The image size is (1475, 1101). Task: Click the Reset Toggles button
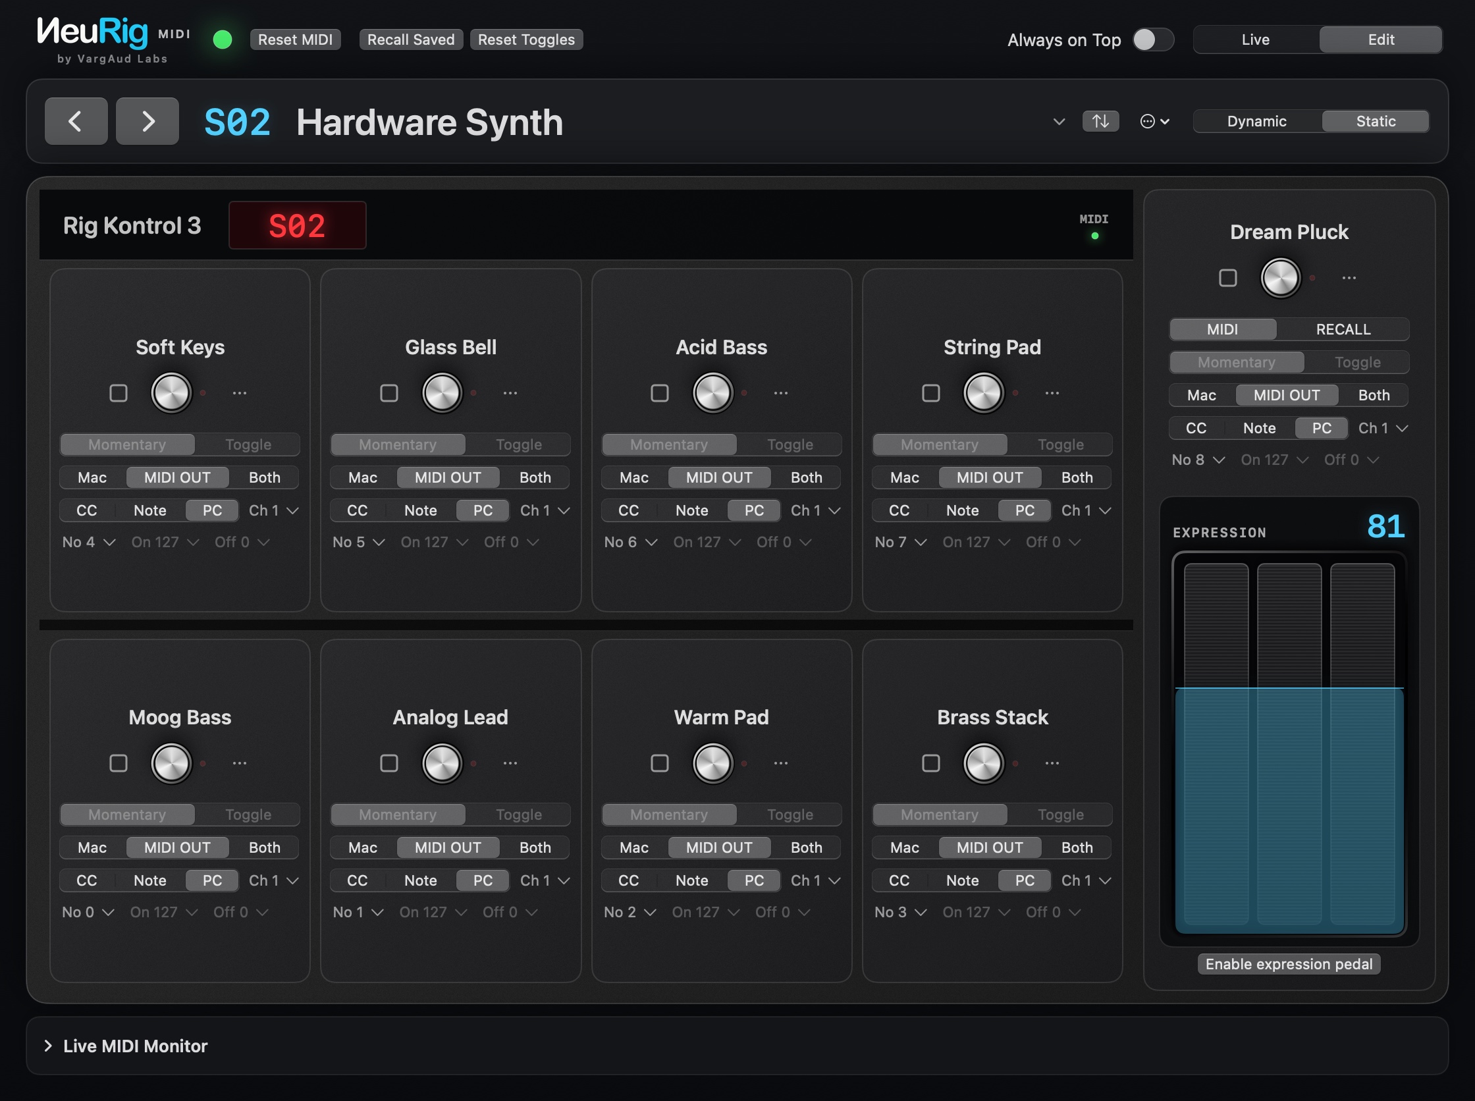526,40
